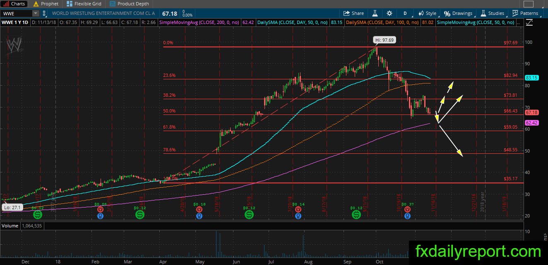Click the June $0.12 dividend icon
This screenshot has height=265, width=548.
[249, 215]
